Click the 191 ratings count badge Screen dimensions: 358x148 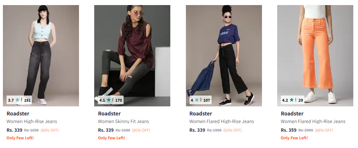tap(27, 100)
